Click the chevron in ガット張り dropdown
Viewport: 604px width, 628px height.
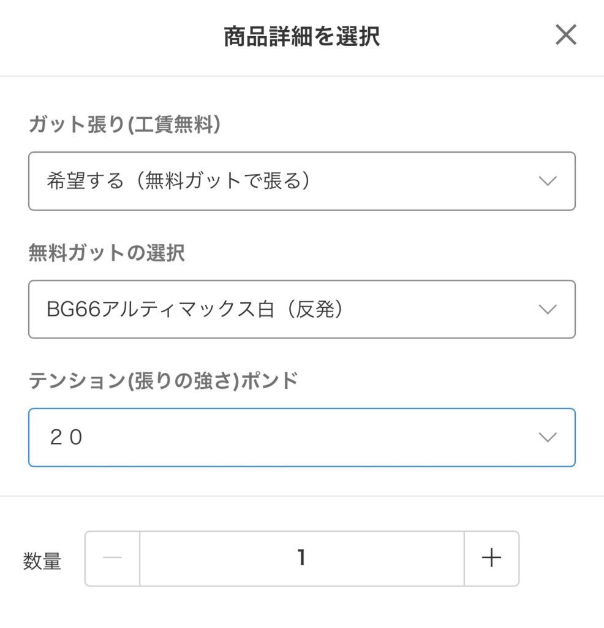tap(548, 181)
